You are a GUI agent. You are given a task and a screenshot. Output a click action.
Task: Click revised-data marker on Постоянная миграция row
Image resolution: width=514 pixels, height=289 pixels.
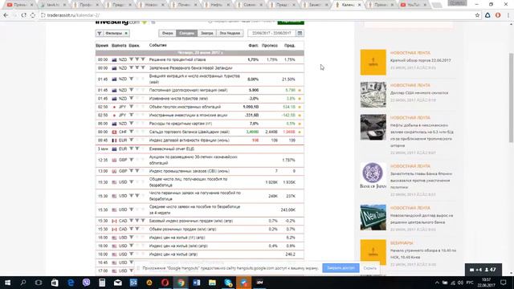tap(300, 90)
